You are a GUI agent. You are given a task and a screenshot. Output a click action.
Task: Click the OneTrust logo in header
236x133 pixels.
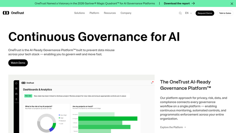[13, 13]
